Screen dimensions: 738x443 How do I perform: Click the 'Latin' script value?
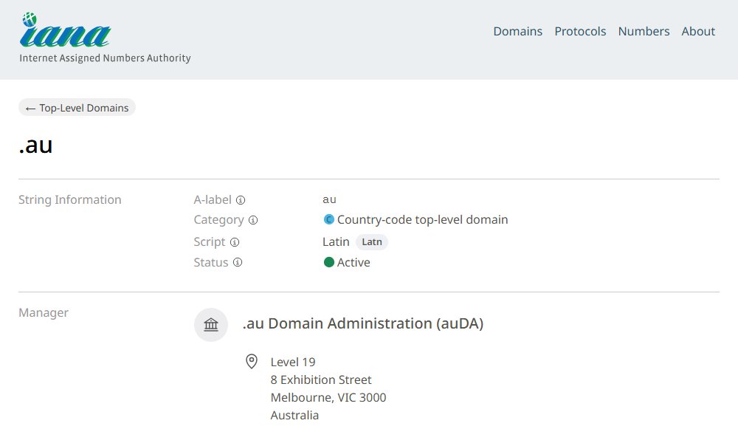336,242
